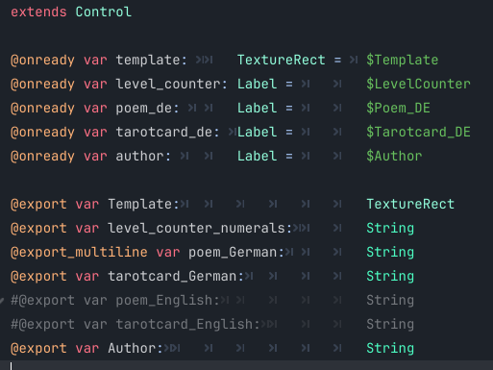
Task: Click the commented-out poem_English line
Action: [x=212, y=300]
